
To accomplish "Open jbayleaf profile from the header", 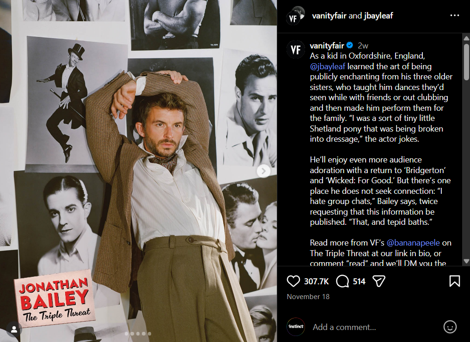I will [x=378, y=16].
